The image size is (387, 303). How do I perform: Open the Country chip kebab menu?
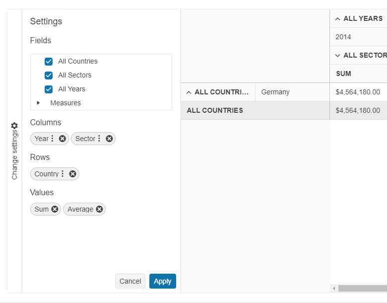[63, 174]
